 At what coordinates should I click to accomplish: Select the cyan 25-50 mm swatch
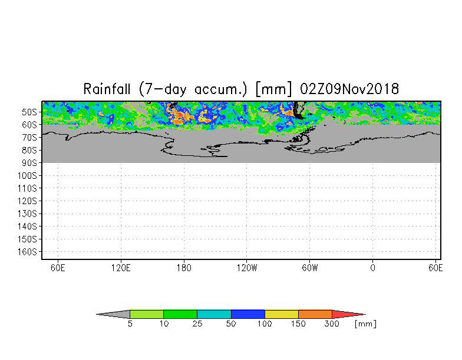(x=214, y=314)
